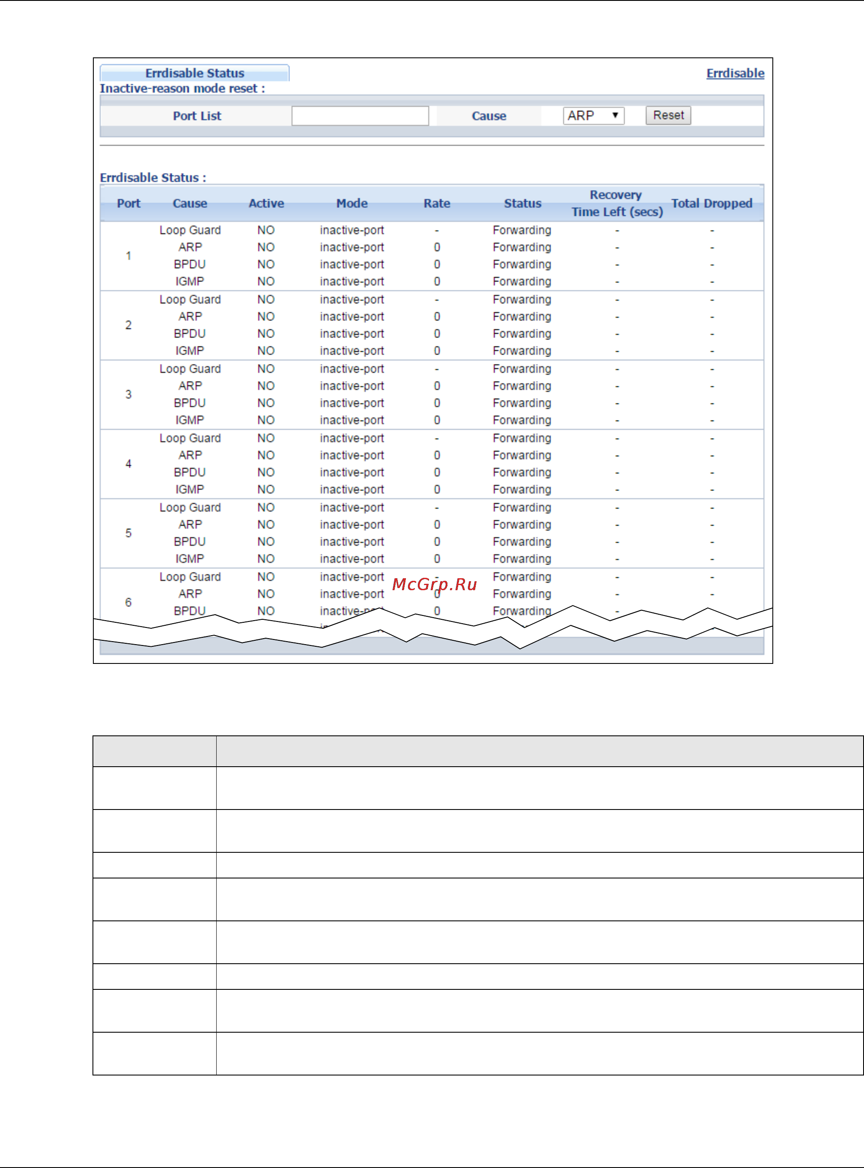Click the Cause column header
This screenshot has width=864, height=1168.
190,203
